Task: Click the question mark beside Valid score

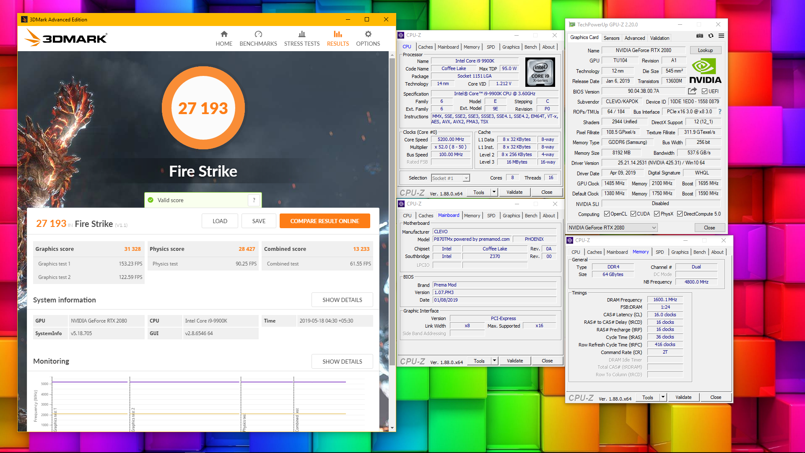Action: [x=254, y=200]
